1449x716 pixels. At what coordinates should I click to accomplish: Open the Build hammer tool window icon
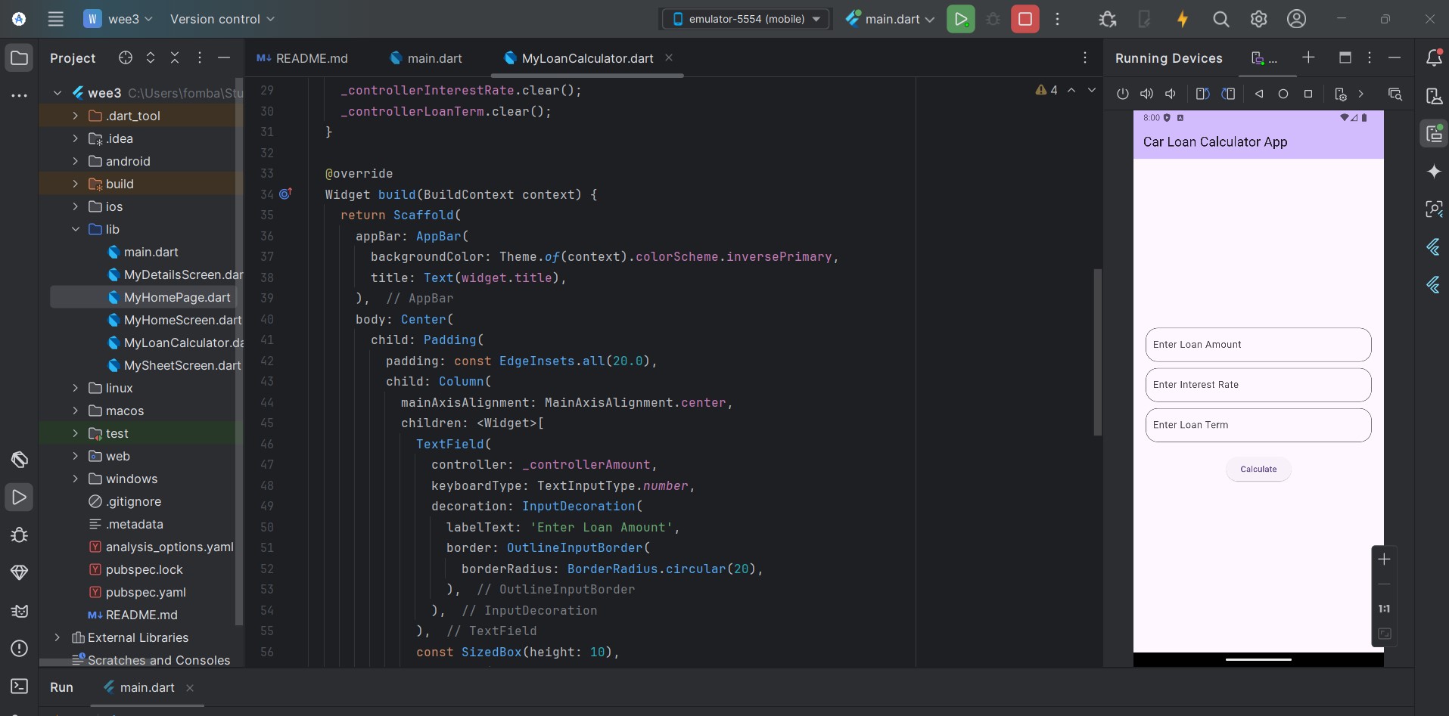(19, 459)
